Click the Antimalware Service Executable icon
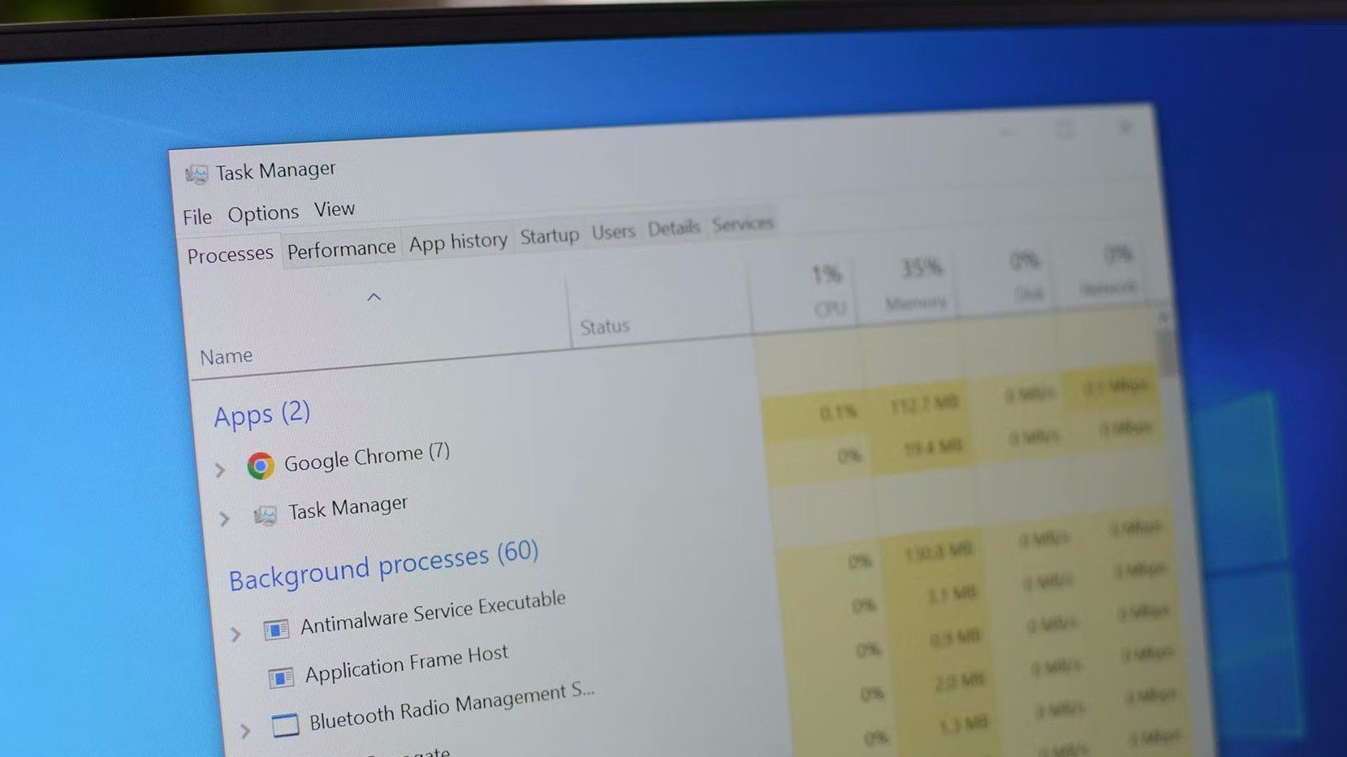 point(276,630)
